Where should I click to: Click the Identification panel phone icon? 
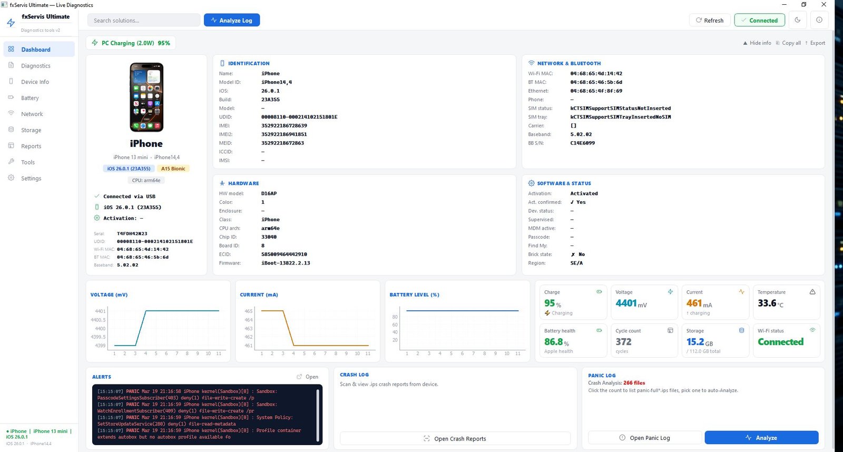point(222,63)
